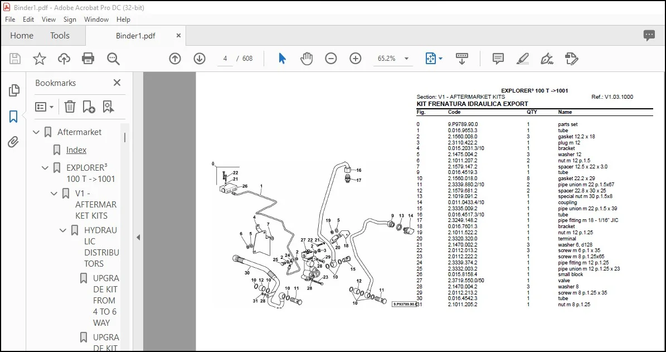
Task: Zoom out with the minus icon
Action: pos(331,59)
